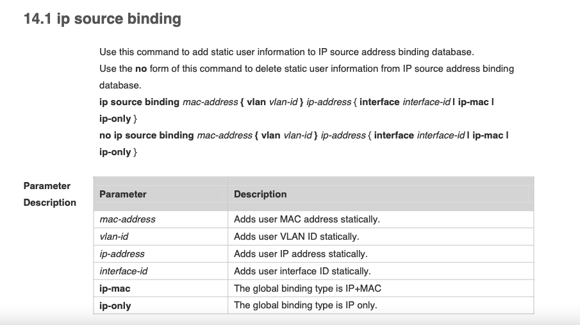Select the mac-address parameter cell
This screenshot has width=580, height=325.
click(x=128, y=219)
